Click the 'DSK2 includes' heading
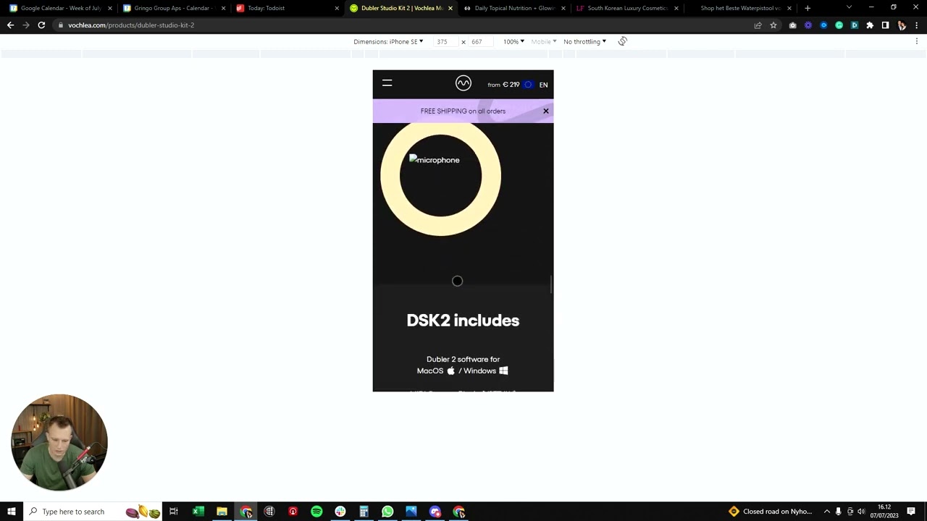Screen dimensions: 927x521 tap(463, 321)
